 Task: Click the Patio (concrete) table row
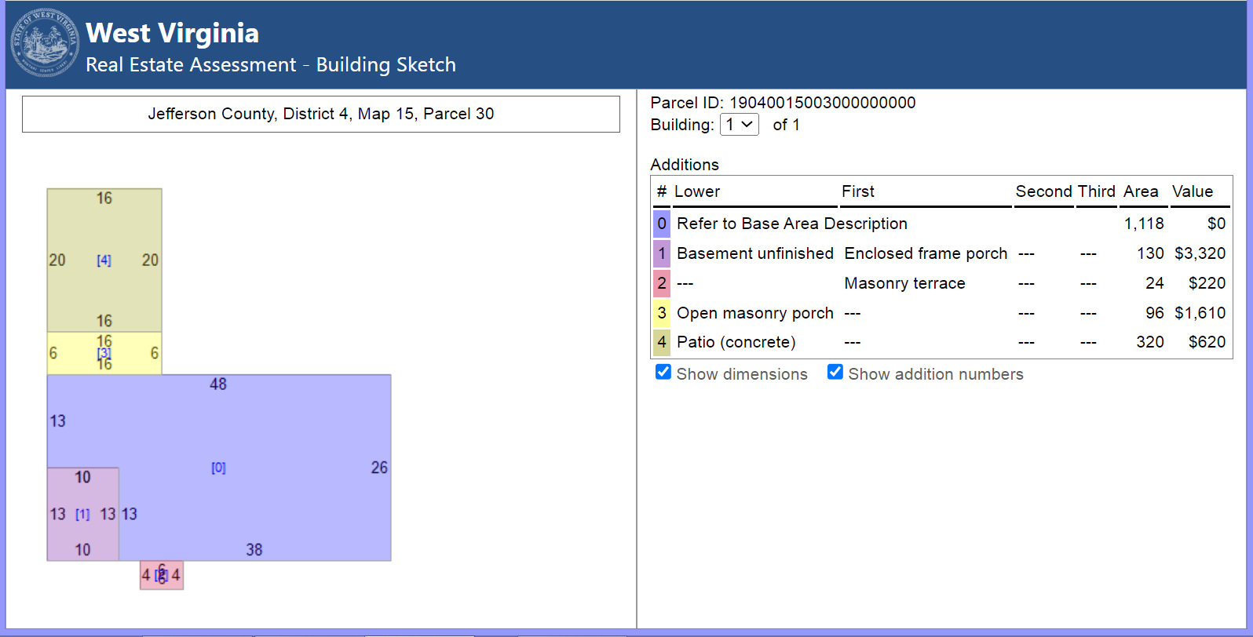click(x=736, y=342)
